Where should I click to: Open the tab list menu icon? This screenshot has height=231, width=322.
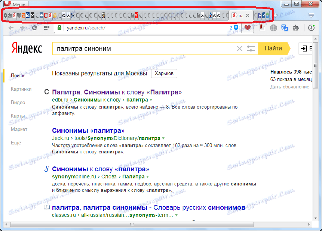(x=311, y=15)
